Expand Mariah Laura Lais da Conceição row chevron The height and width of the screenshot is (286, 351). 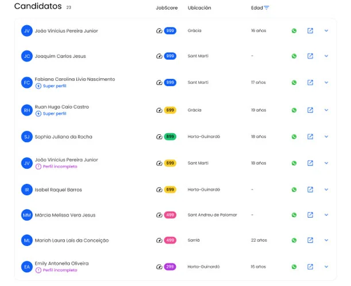click(x=326, y=241)
